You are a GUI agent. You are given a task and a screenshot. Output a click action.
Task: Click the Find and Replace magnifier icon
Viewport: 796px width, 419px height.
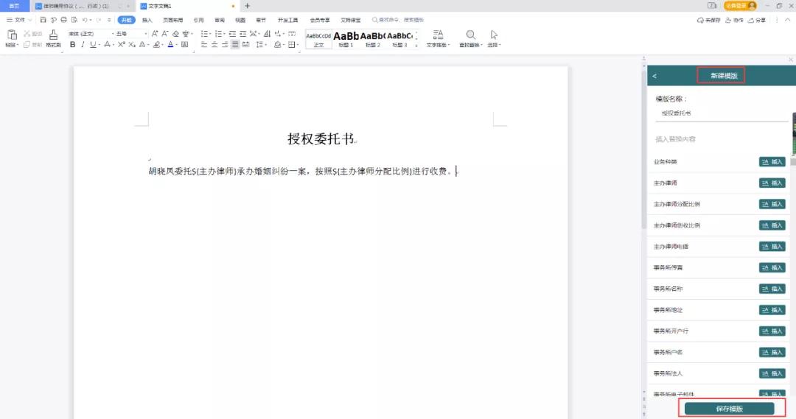pos(470,35)
